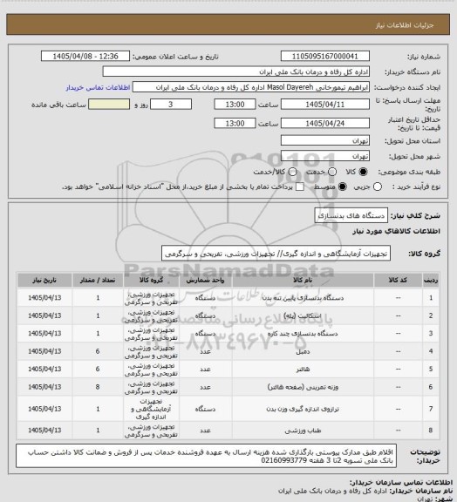This screenshot has height=502, width=457.
Task: Select the خدمت radio button
Action: tap(332, 172)
